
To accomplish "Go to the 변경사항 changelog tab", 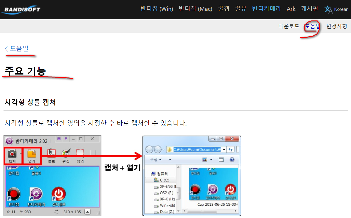I will pyautogui.click(x=337, y=26).
